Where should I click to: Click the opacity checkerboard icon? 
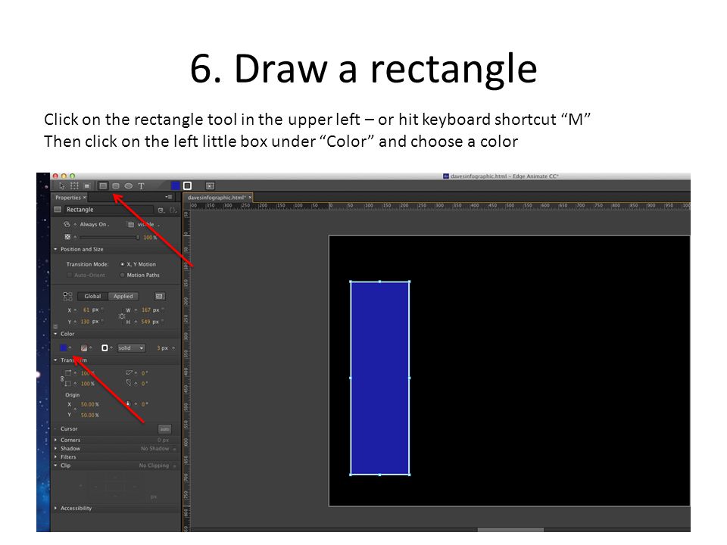coord(67,237)
